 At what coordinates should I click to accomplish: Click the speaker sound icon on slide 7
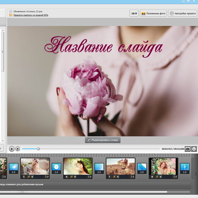118,177
